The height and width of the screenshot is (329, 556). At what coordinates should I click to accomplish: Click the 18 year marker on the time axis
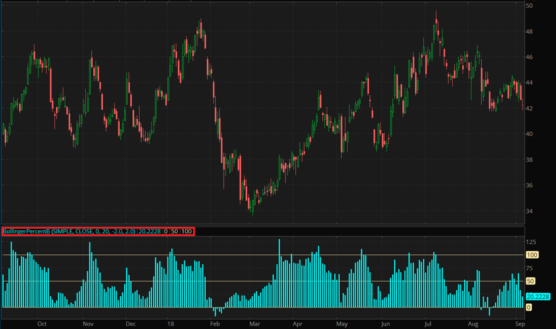coord(171,323)
